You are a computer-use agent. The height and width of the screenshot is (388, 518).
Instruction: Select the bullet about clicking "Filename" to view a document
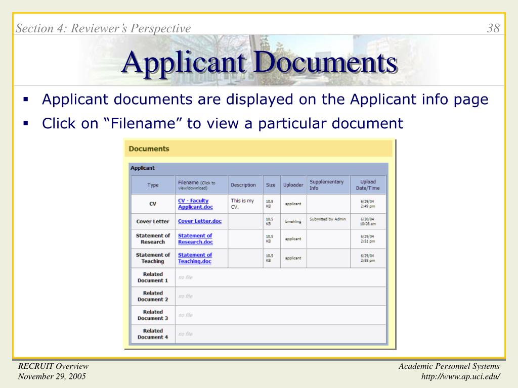point(223,123)
